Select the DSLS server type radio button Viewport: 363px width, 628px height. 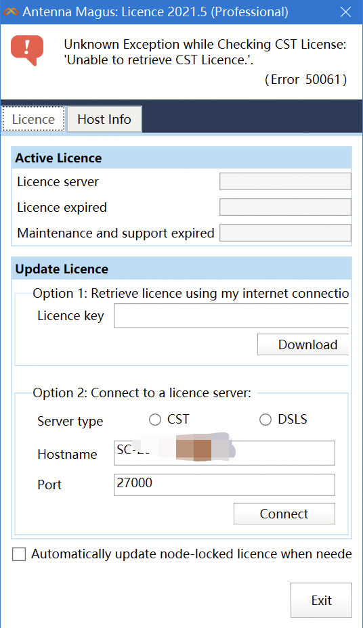(265, 420)
